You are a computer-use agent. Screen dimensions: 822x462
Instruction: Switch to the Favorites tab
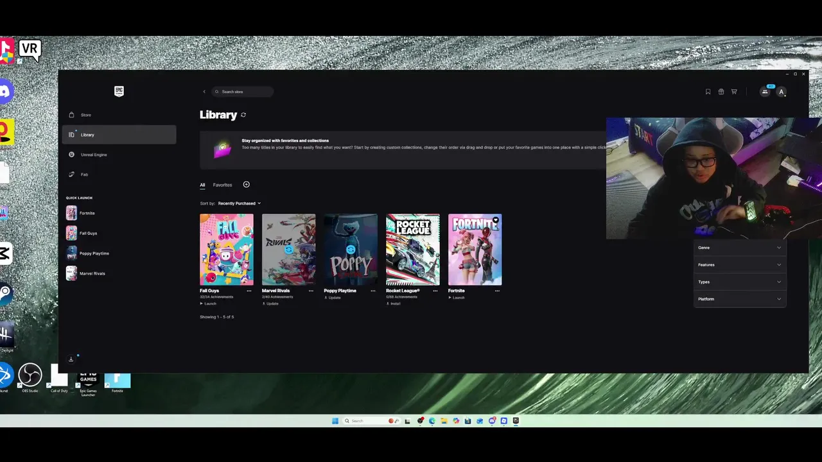click(222, 185)
